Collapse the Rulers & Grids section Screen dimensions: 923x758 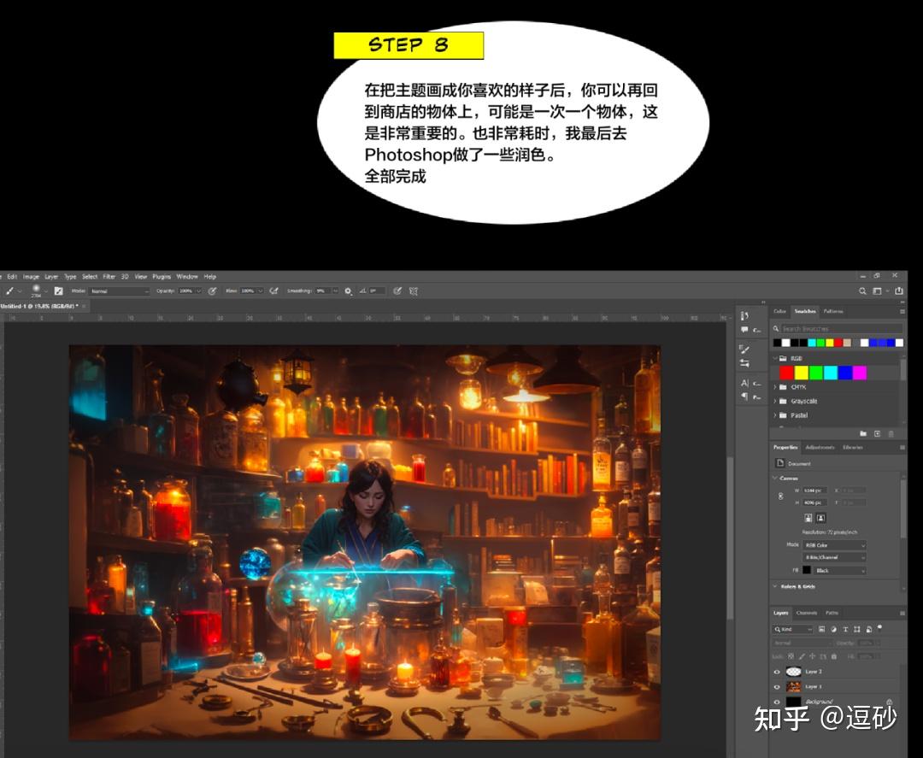point(774,586)
